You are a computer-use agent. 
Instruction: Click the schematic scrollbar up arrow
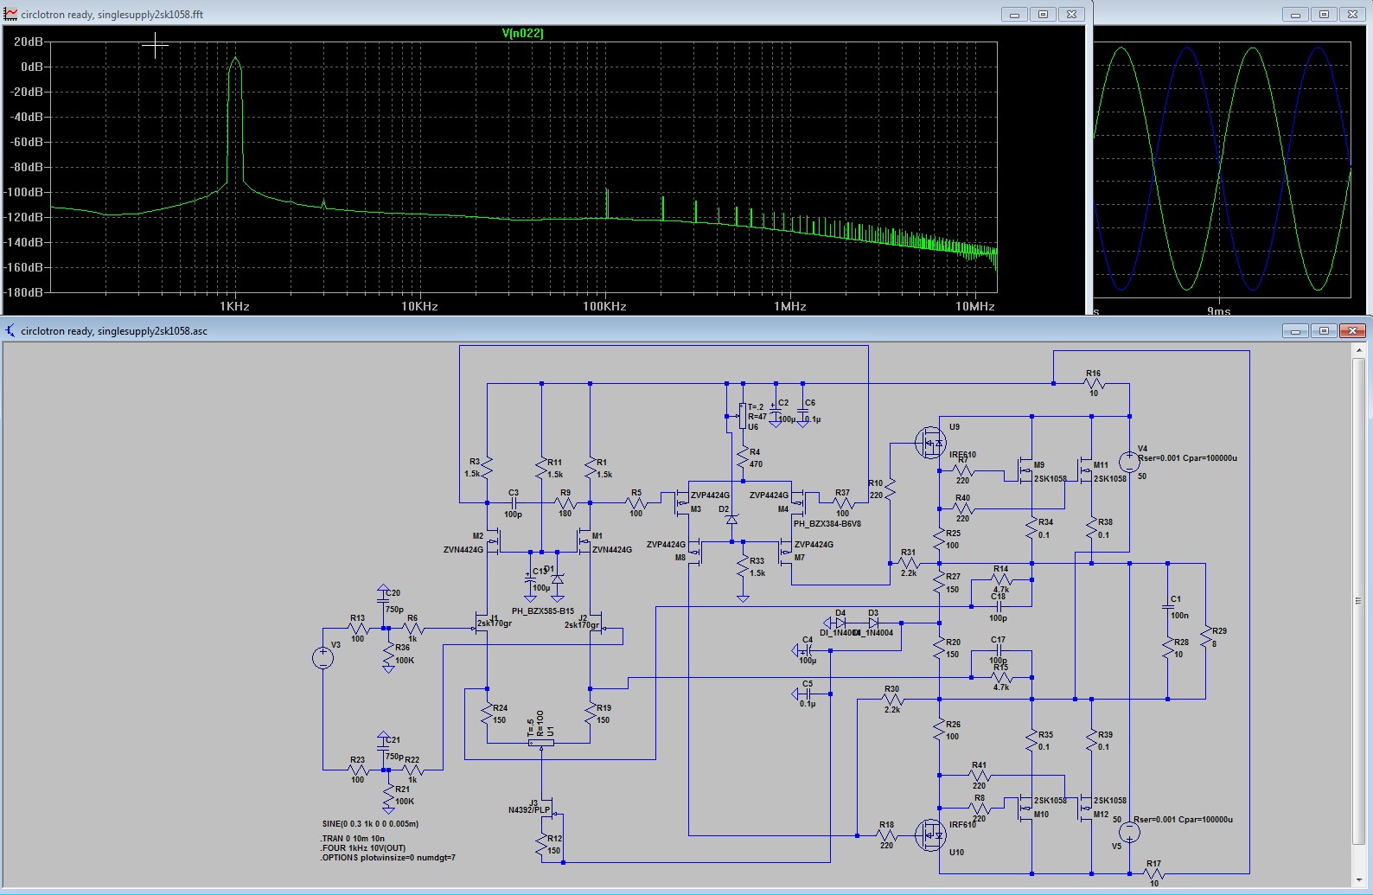[1359, 350]
